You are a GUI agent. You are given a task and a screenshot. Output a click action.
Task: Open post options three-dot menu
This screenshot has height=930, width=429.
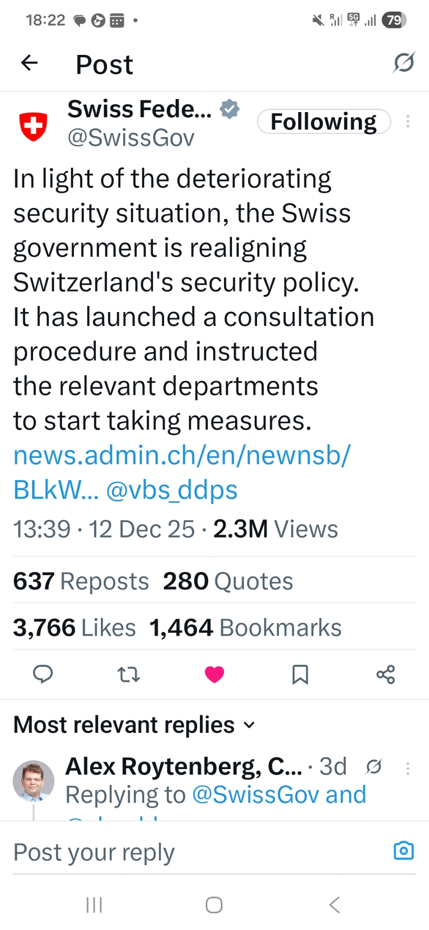[408, 121]
